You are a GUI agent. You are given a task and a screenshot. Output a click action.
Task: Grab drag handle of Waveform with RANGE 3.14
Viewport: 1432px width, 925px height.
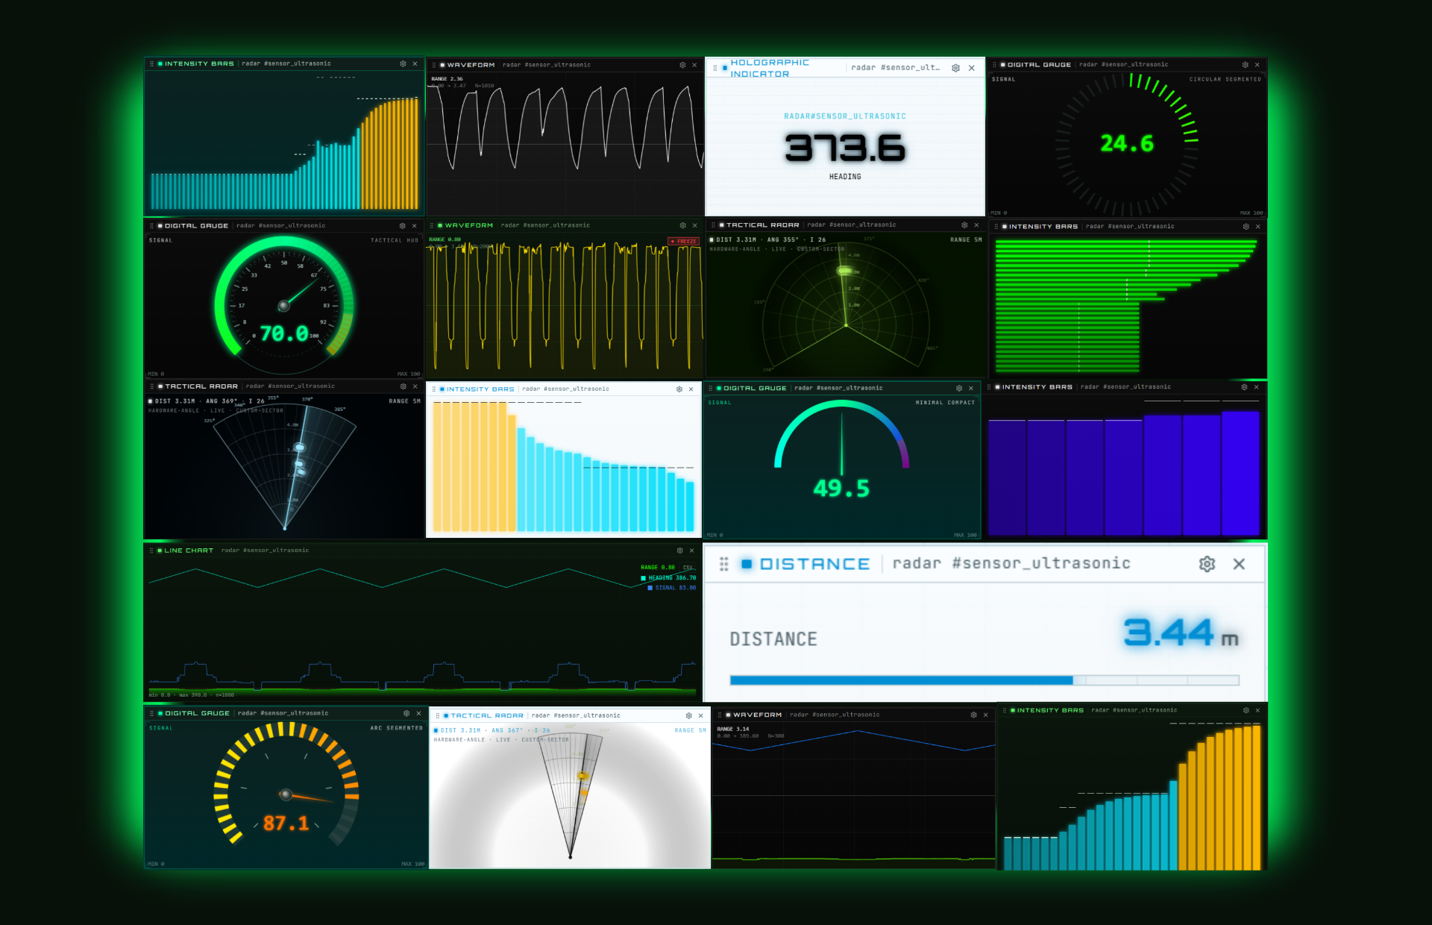pos(720,715)
